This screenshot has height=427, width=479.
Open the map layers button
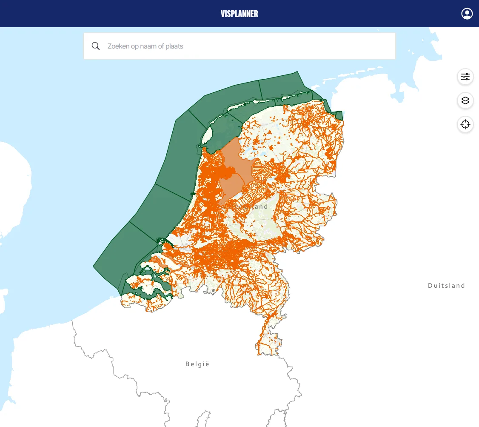point(465,100)
